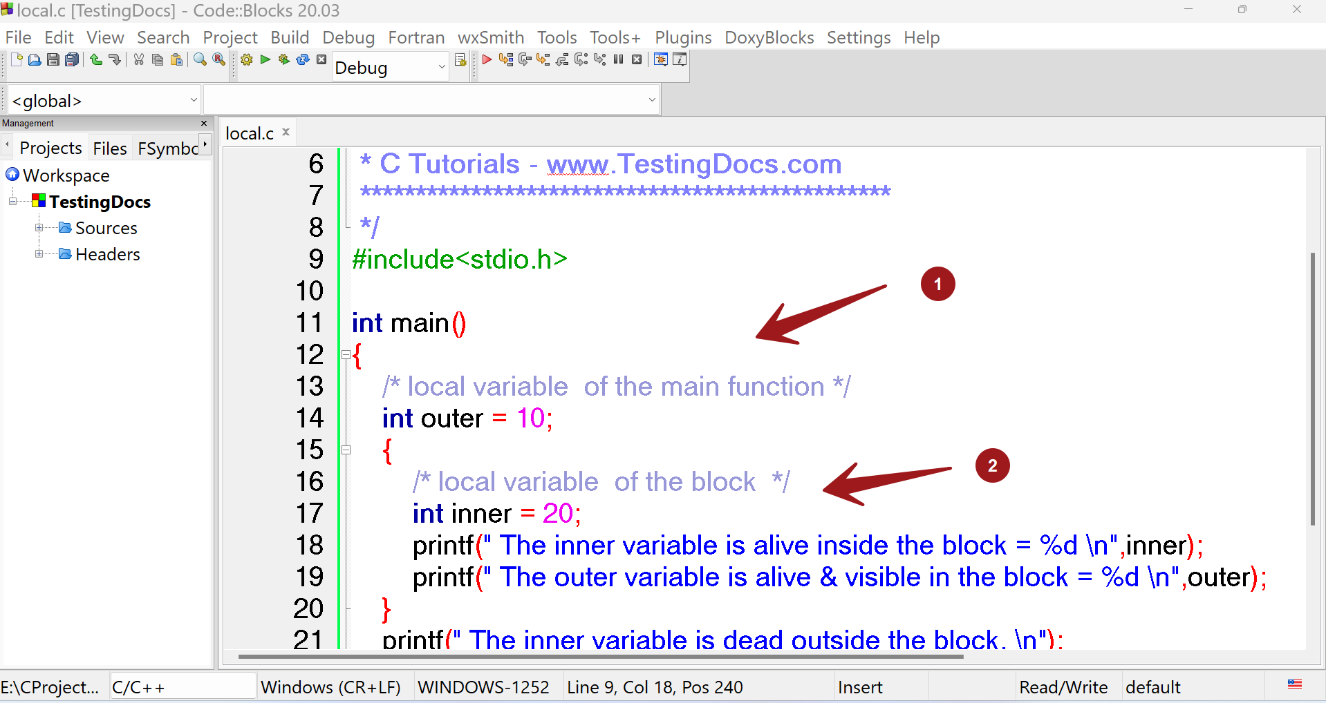This screenshot has width=1326, height=703.
Task: Close the local.c editor tab
Action: (286, 132)
